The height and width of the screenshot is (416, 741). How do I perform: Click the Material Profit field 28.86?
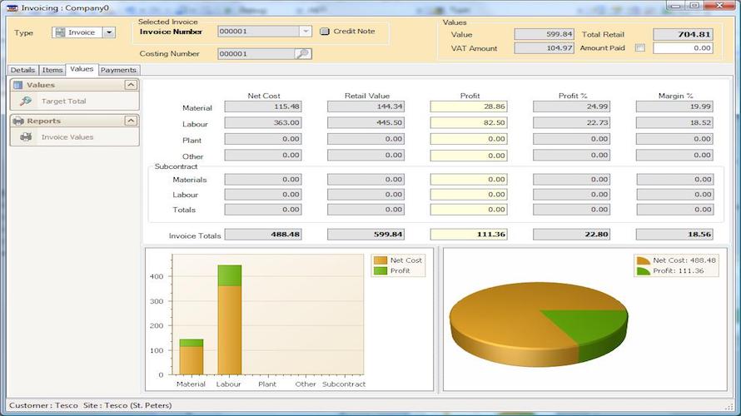469,106
